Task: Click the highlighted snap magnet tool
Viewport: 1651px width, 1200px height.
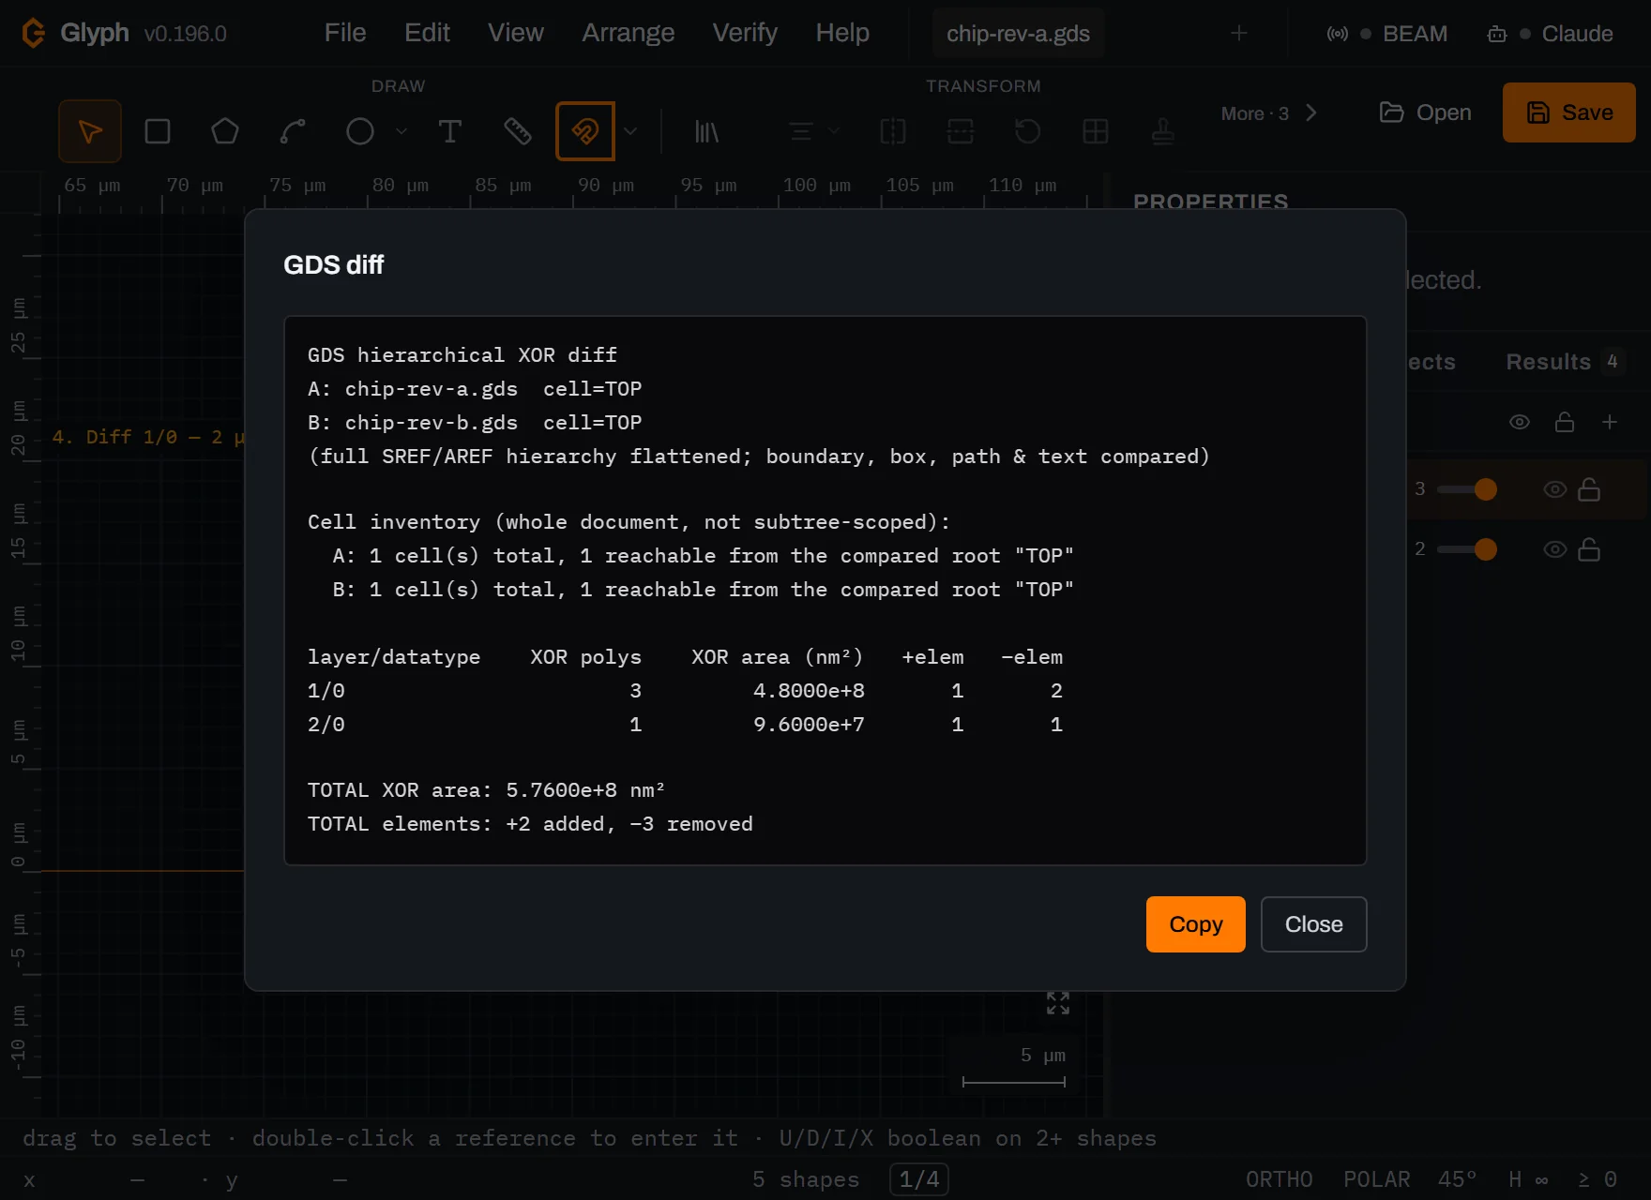Action: [585, 131]
